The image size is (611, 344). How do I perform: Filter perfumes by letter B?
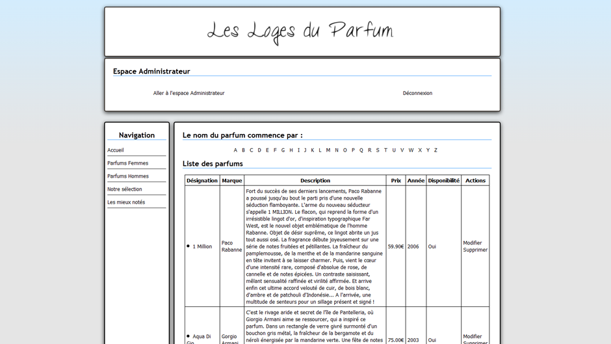243,150
